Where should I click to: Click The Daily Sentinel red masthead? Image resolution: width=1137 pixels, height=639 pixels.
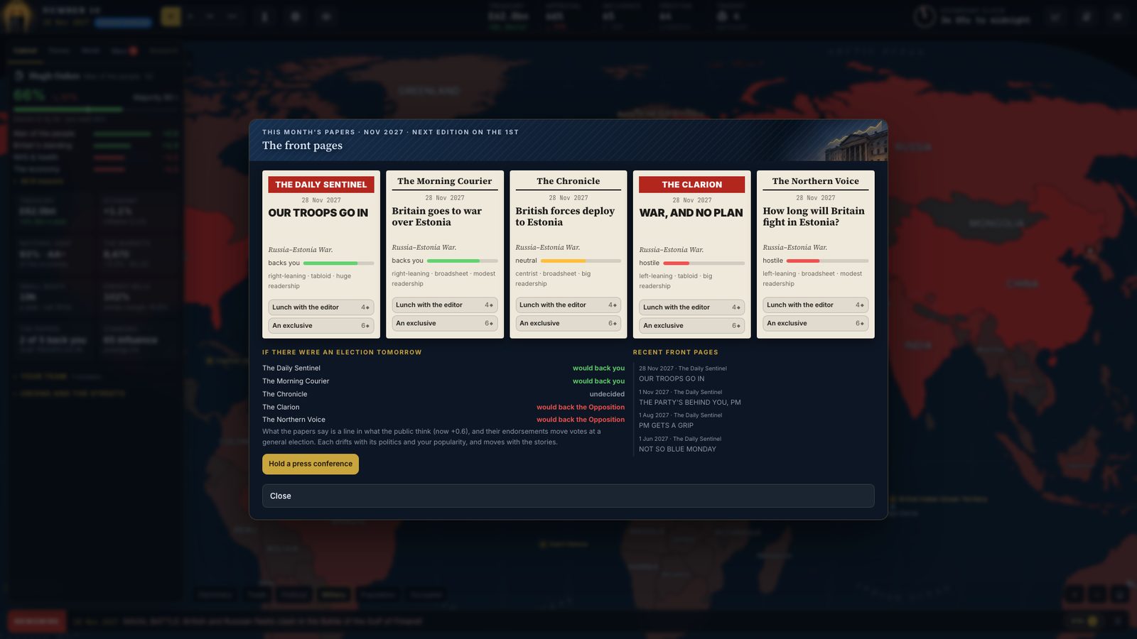point(321,185)
